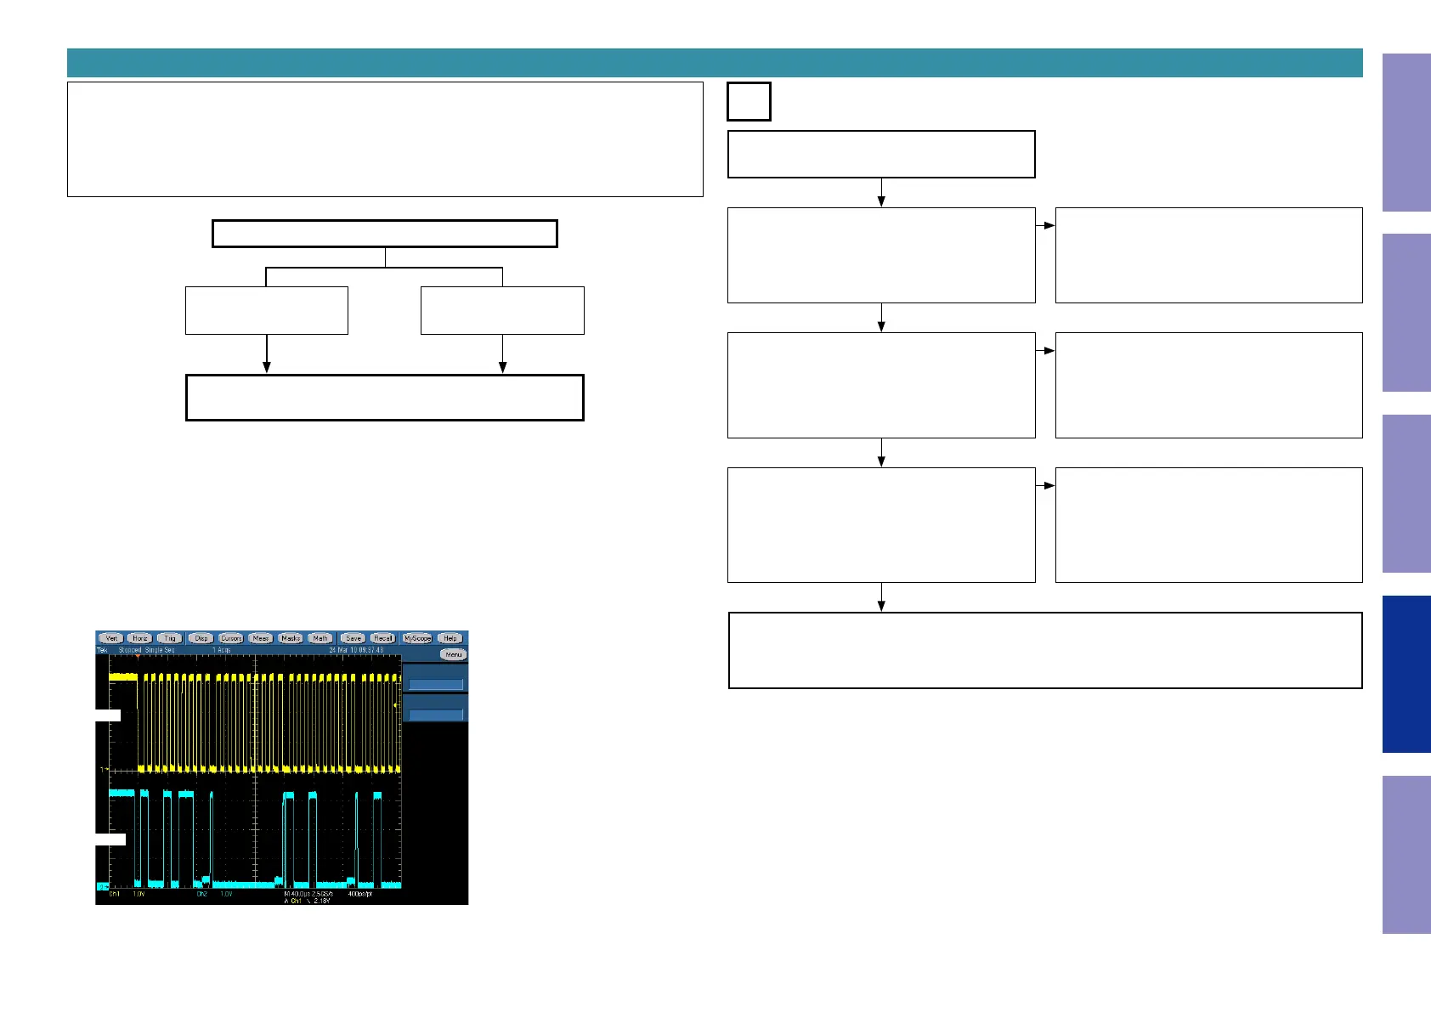Select the second purple side tab

pos(1406,313)
